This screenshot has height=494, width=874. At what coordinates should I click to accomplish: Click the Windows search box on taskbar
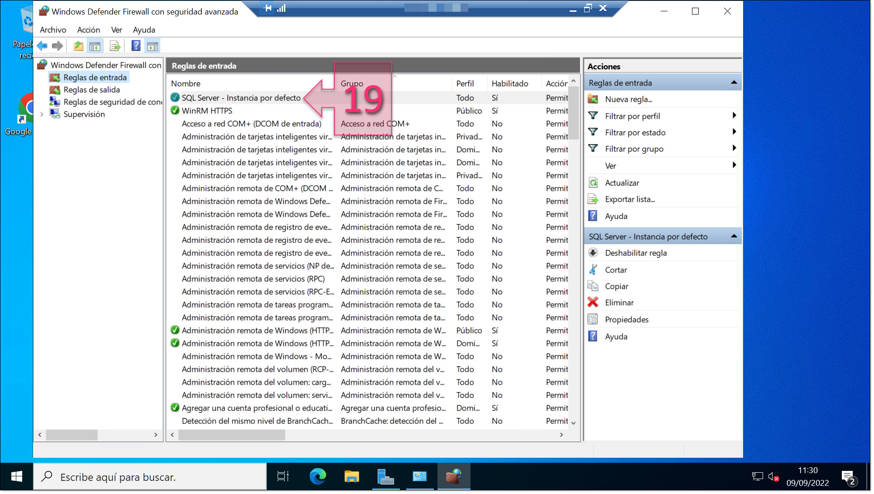150,477
